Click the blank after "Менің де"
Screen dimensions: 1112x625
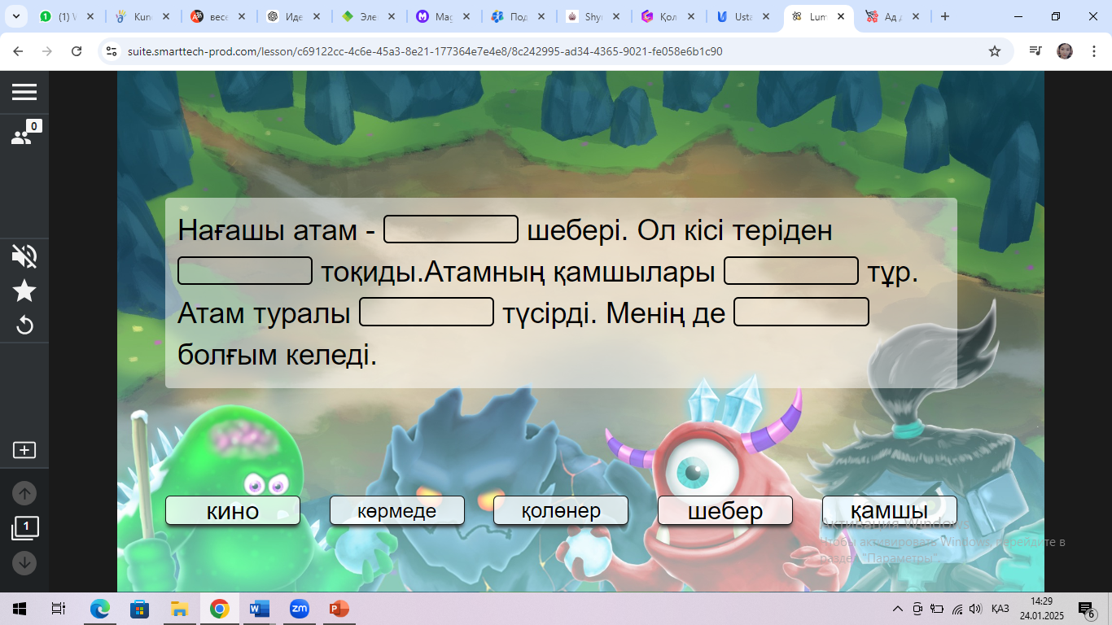pyautogui.click(x=802, y=312)
